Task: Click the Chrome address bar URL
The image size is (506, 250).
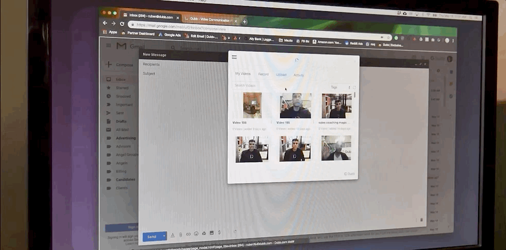Action: pos(181,27)
